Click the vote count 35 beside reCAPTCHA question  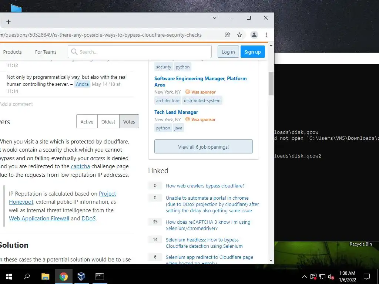pos(155,222)
